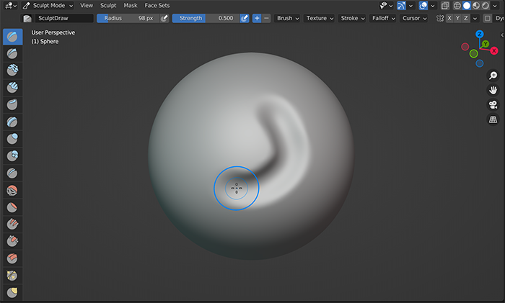Select the Draw sculpt brush
Image resolution: width=505 pixels, height=303 pixels.
tap(12, 37)
